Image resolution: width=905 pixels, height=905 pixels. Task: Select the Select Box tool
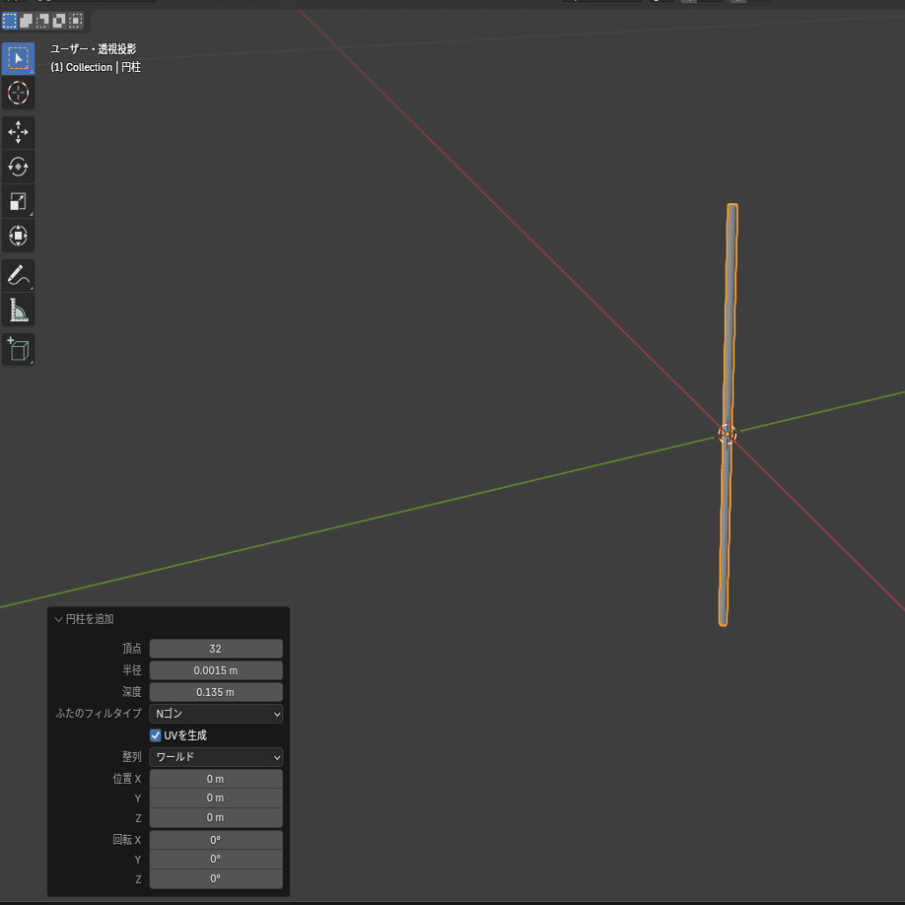[x=18, y=58]
